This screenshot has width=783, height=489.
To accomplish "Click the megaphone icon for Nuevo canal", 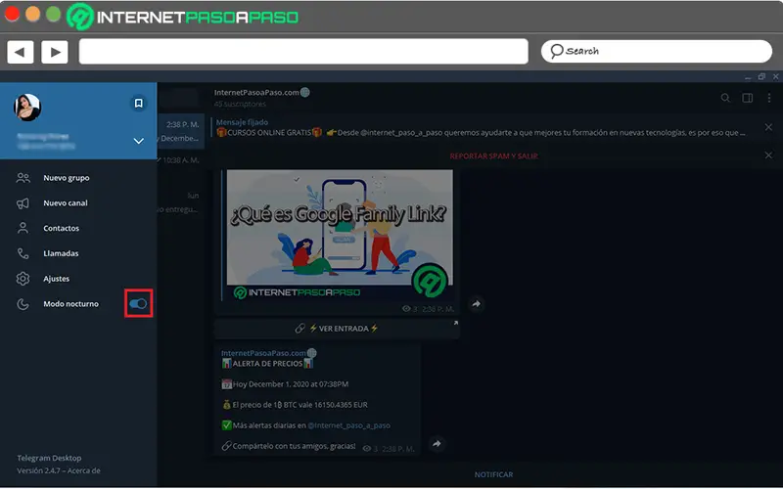I will (x=23, y=203).
